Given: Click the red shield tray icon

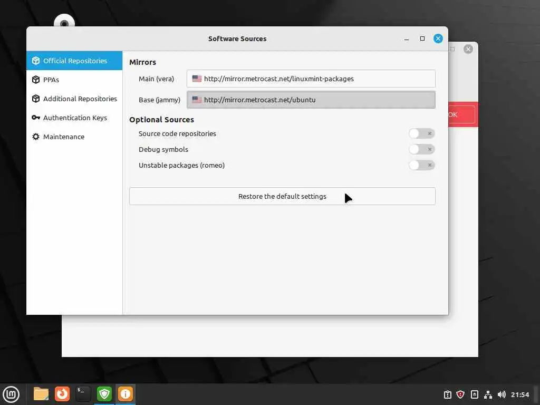Looking at the screenshot, I should pyautogui.click(x=460, y=394).
